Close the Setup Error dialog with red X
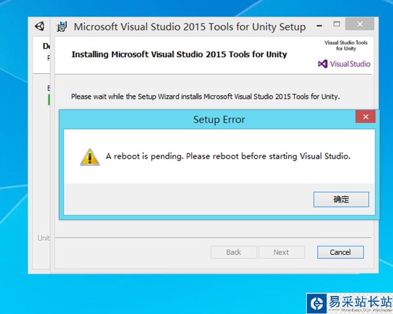The height and width of the screenshot is (314, 393). [365, 117]
